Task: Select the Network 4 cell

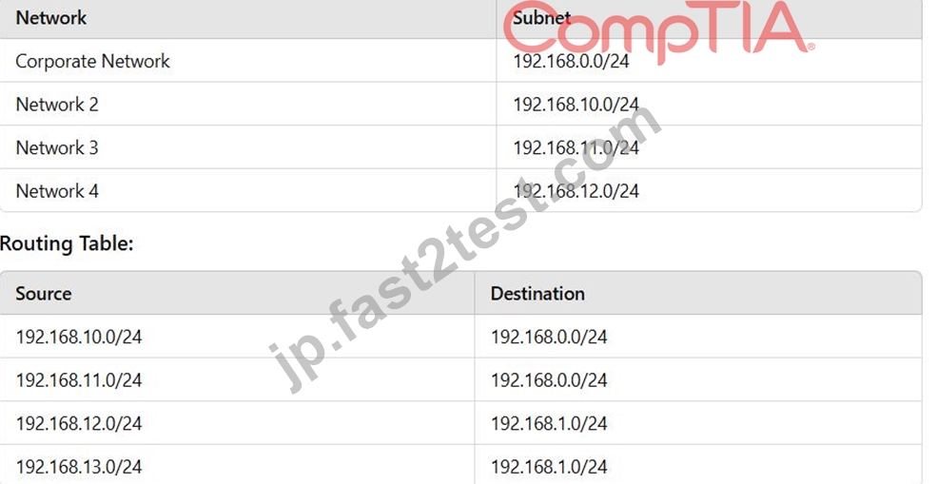Action: (x=57, y=191)
